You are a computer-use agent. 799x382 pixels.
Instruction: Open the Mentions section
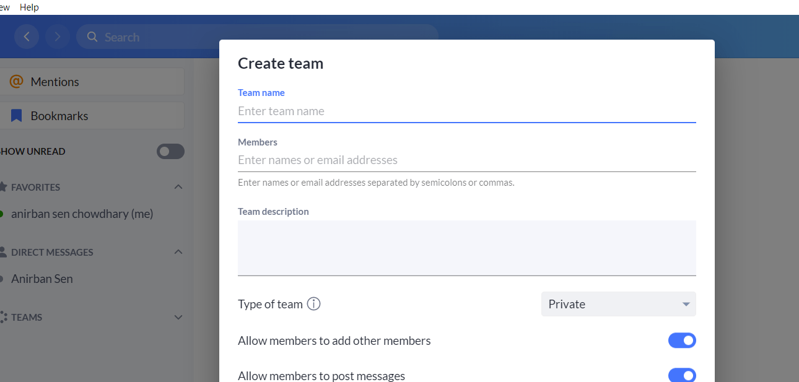[55, 81]
